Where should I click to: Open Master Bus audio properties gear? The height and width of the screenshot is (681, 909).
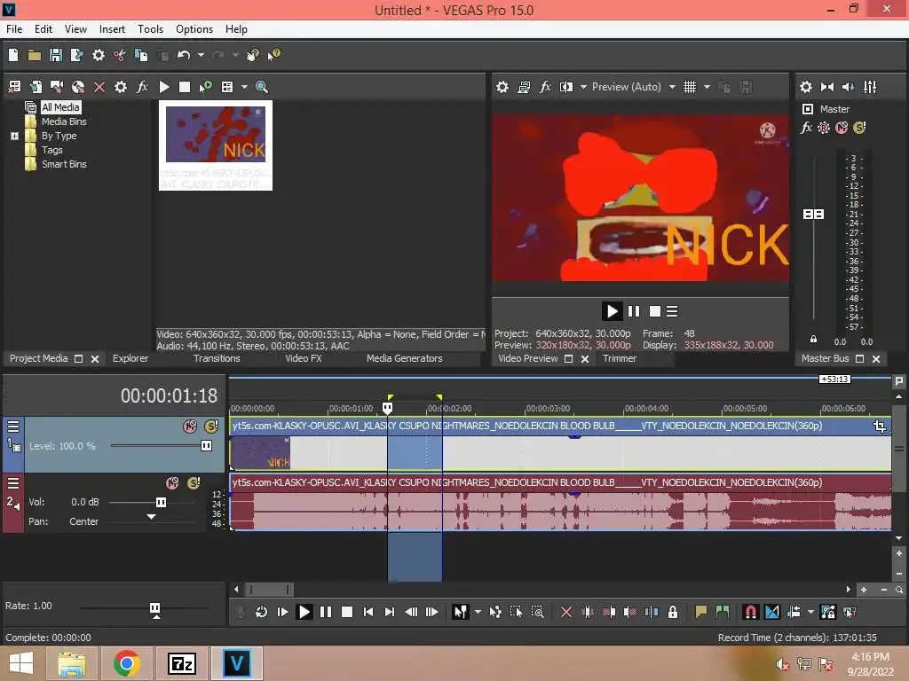pos(806,87)
